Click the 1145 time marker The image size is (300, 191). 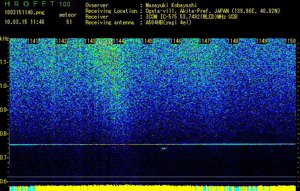click(147, 41)
